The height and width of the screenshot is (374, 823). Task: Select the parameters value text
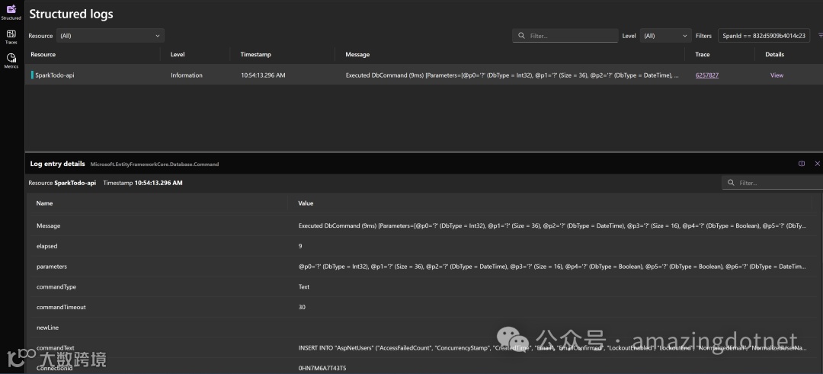coord(552,267)
